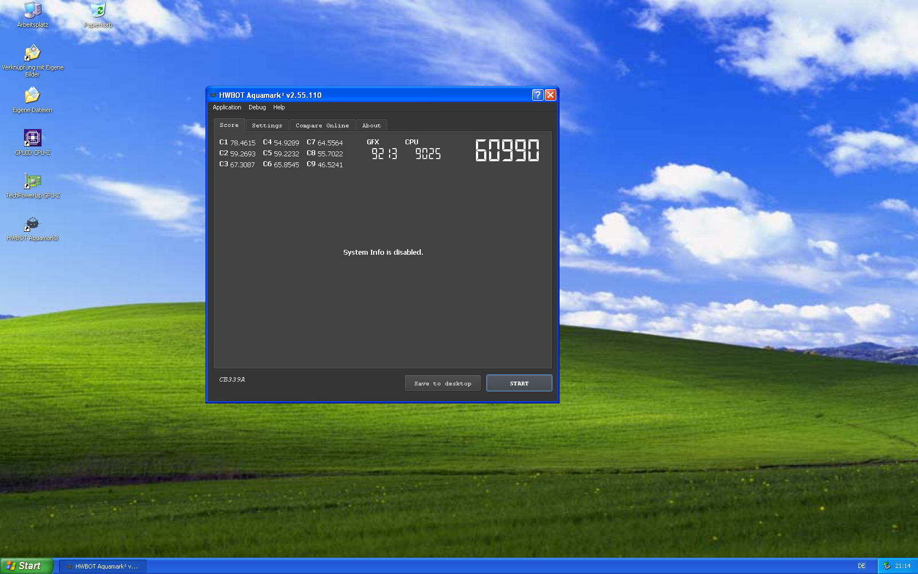Click the system tray notification icon
Screen dimensions: 918x574
(x=887, y=566)
